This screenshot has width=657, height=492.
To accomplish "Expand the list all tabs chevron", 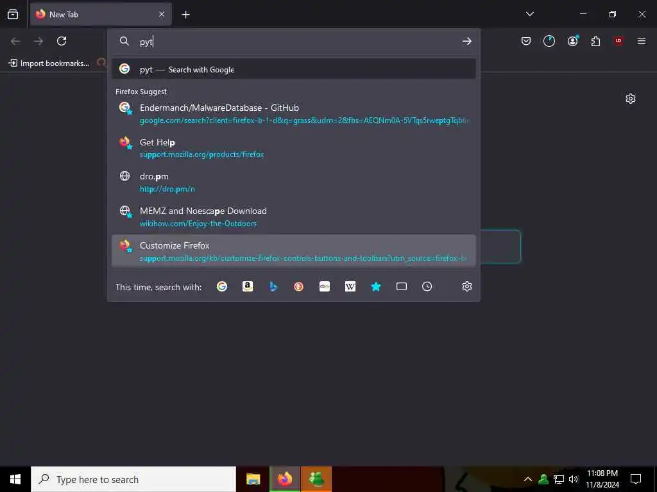I will 529,14.
